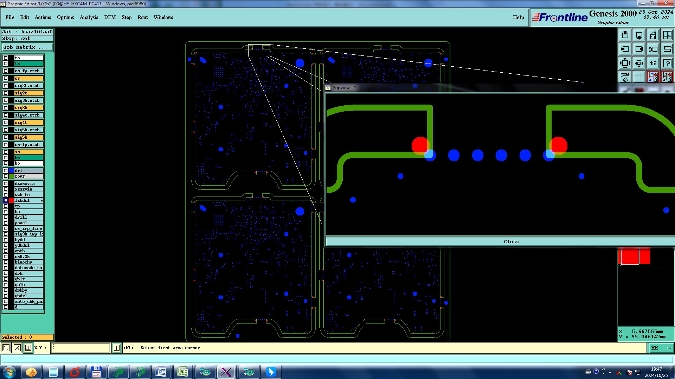Click the red fzkdrl layer color swatch

click(11, 200)
